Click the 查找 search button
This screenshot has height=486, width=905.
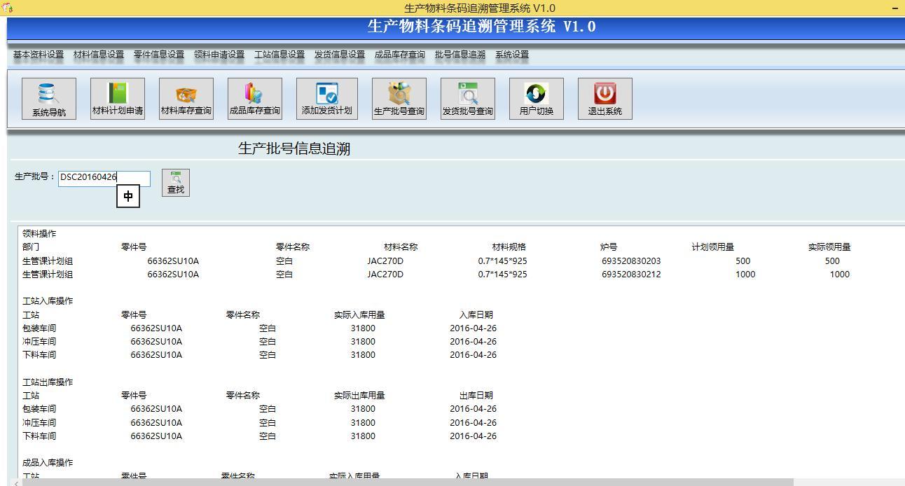pyautogui.click(x=175, y=182)
